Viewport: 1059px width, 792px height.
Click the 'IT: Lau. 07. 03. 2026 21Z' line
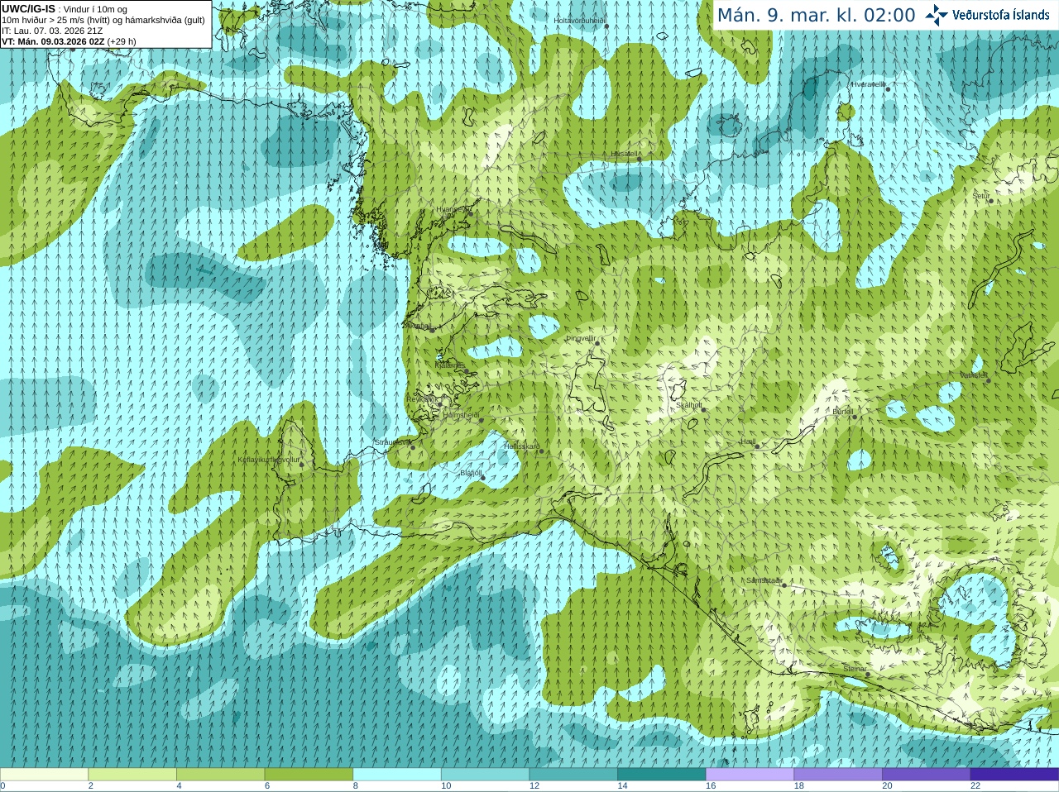click(52, 31)
